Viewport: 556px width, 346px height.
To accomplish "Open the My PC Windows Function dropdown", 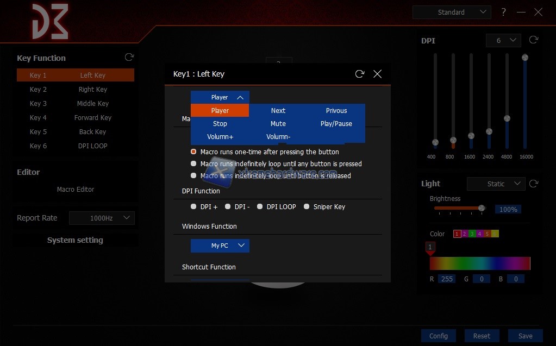I will pos(220,246).
